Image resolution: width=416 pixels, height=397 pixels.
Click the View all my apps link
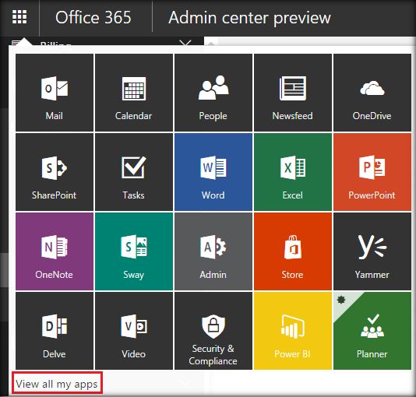click(57, 384)
